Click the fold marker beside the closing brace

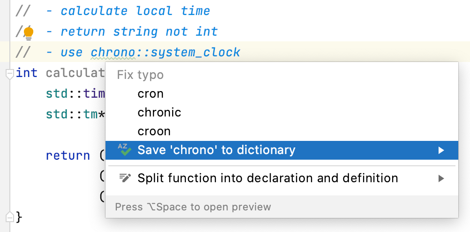click(8, 217)
